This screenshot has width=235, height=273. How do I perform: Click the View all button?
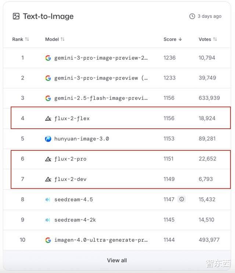click(117, 260)
